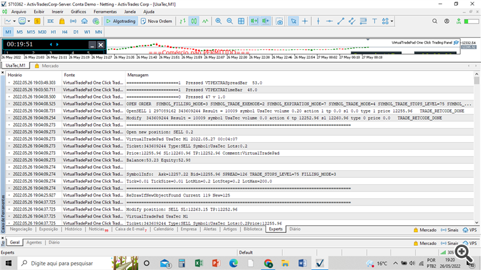
Task: Open the search magnifier in the toolbar
Action: [x=435, y=21]
